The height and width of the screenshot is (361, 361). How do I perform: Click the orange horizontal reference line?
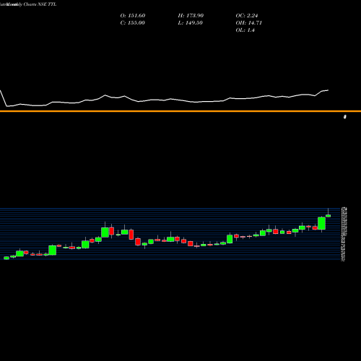tap(180, 111)
